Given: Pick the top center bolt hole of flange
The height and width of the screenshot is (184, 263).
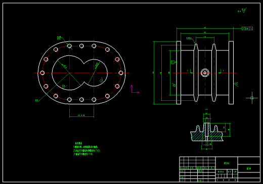Looking at the screenshot, I should (81, 46).
